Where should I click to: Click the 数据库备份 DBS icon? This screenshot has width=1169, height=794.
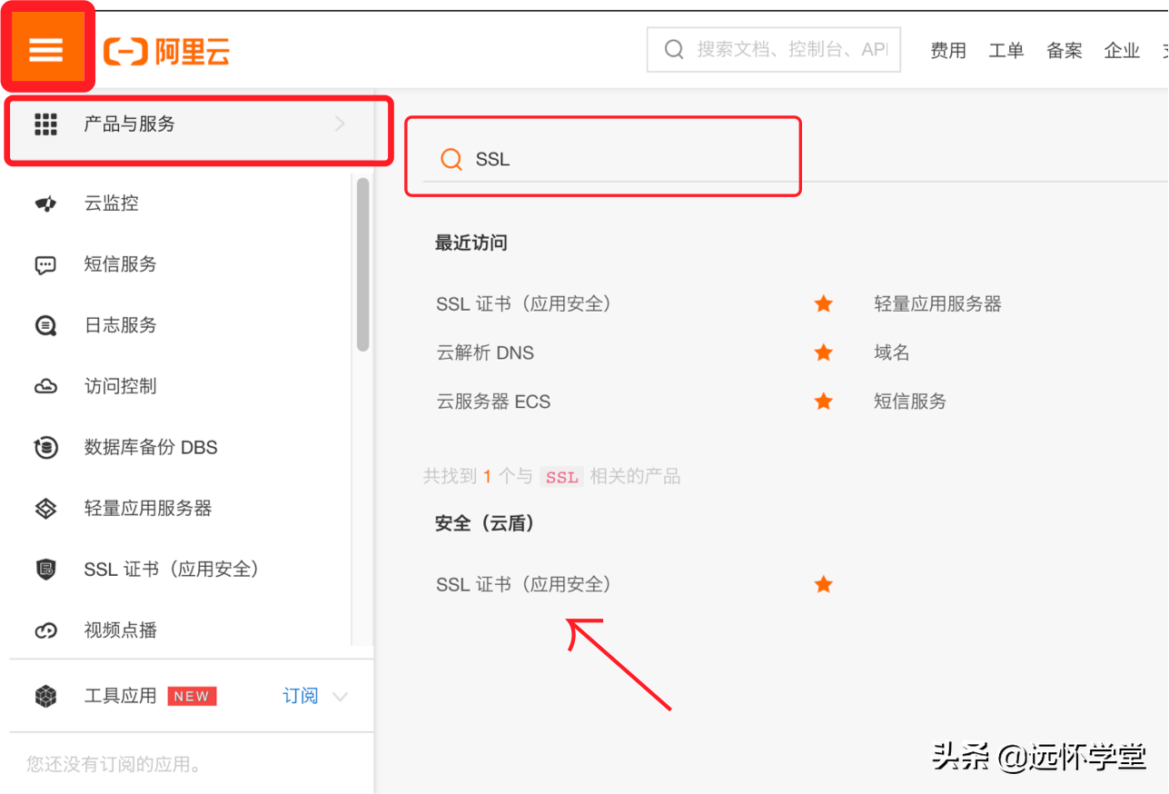pyautogui.click(x=45, y=447)
